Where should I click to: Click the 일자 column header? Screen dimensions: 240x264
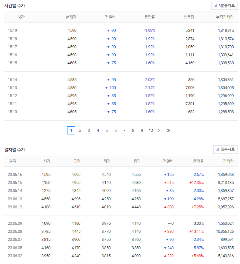[13, 161]
